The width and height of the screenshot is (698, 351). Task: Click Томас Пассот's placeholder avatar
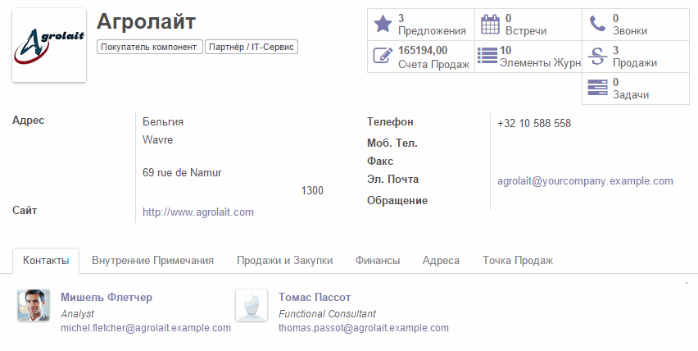(x=252, y=306)
